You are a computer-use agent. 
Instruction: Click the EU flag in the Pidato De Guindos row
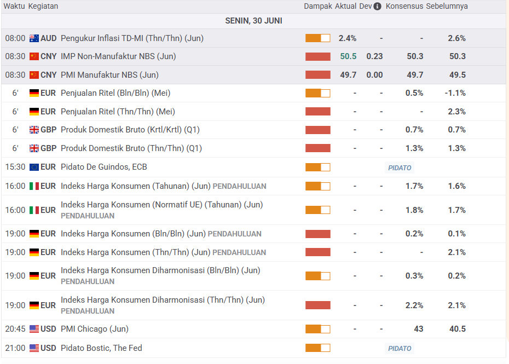34,167
